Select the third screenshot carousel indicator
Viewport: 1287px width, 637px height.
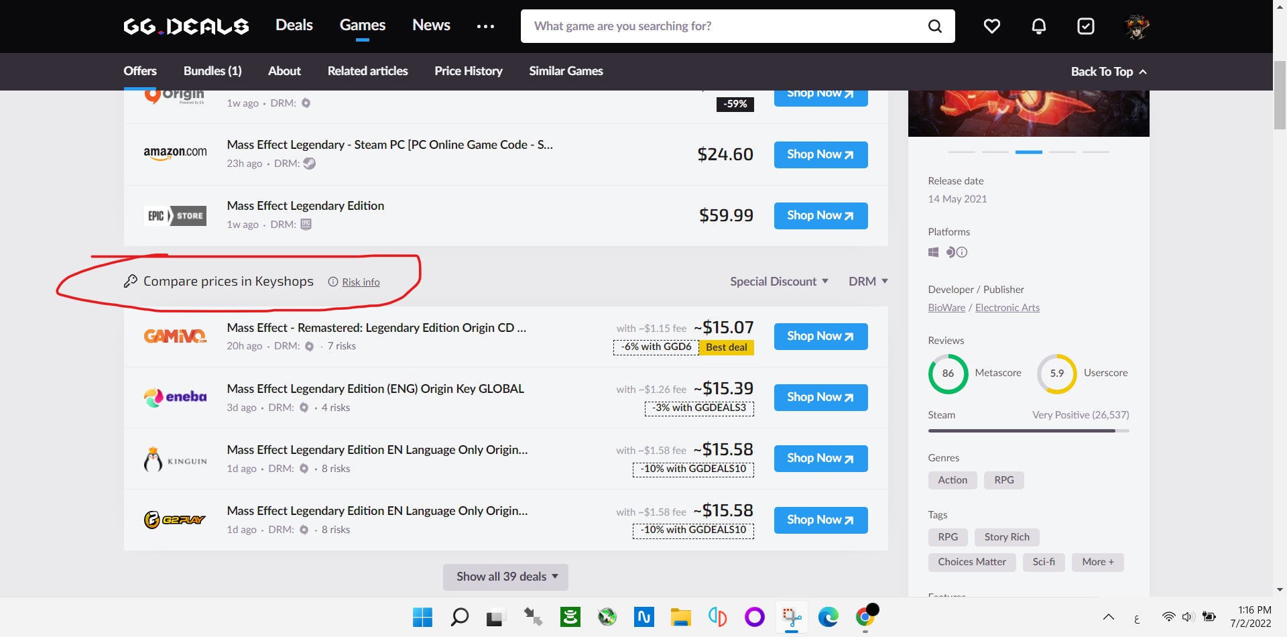point(1028,152)
